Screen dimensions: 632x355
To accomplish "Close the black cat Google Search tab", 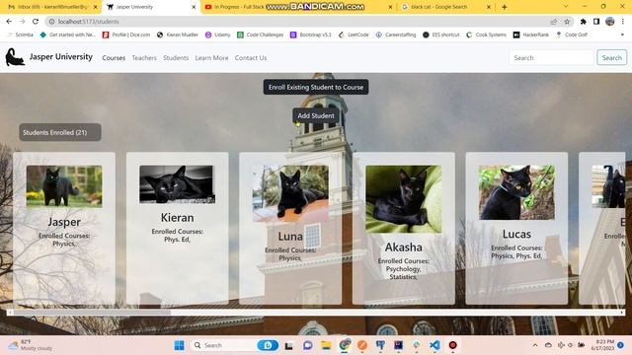I will tap(489, 7).
